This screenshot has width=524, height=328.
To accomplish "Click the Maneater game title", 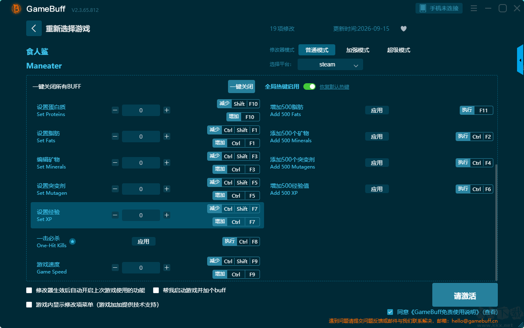I will click(44, 66).
